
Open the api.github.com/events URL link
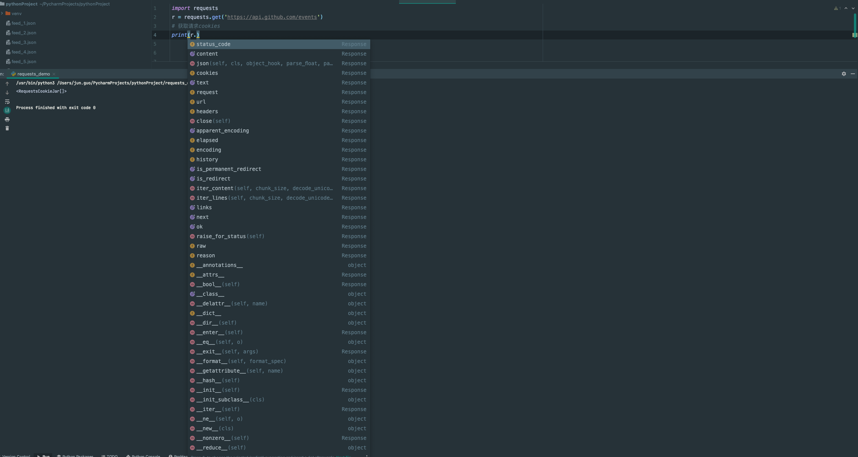pos(272,17)
